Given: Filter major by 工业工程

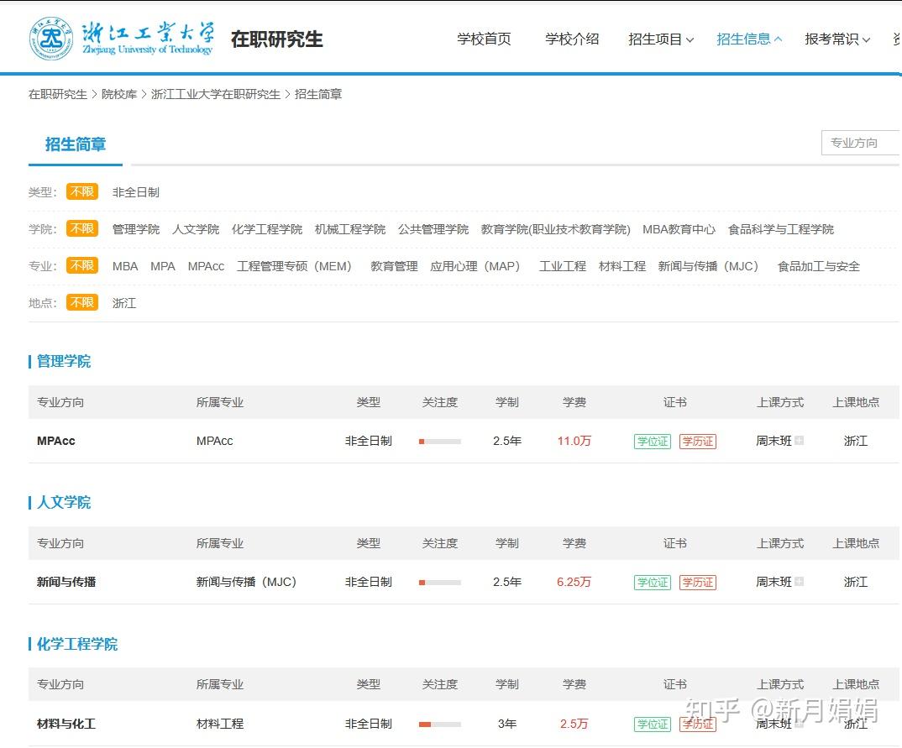Looking at the screenshot, I should 563,266.
